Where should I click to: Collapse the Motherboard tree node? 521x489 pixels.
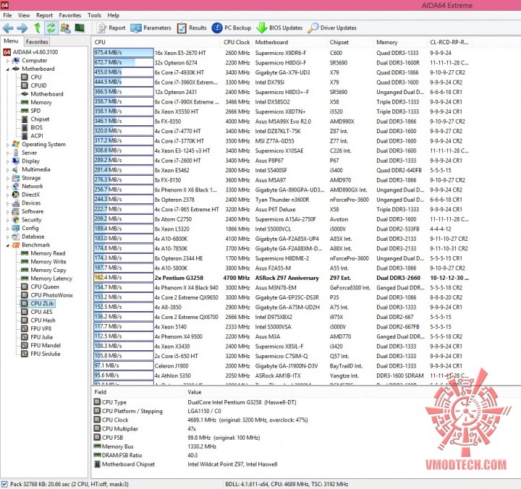(8, 69)
